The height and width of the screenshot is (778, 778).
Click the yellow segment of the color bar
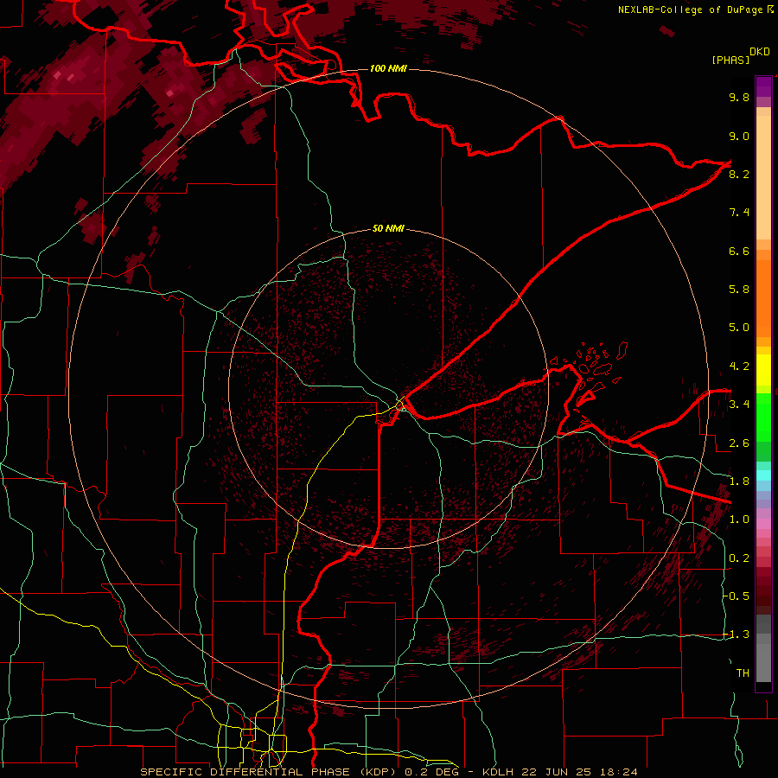(763, 370)
